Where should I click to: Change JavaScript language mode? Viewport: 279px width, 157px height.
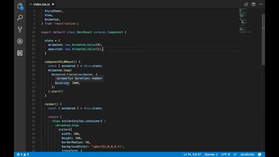pos(247,154)
